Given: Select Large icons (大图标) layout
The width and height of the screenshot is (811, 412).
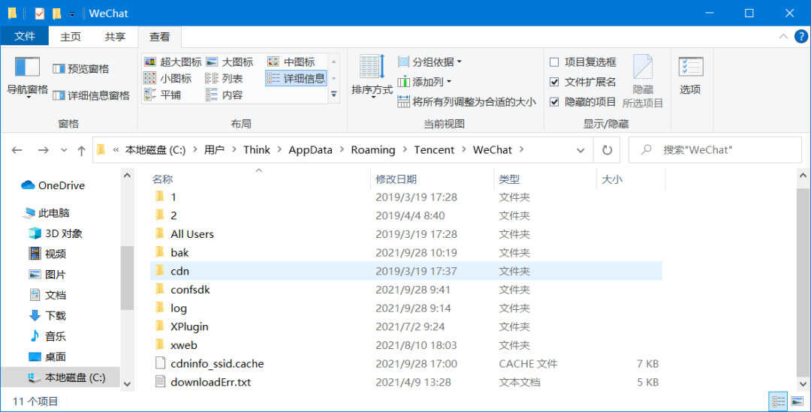Looking at the screenshot, I should click(230, 62).
